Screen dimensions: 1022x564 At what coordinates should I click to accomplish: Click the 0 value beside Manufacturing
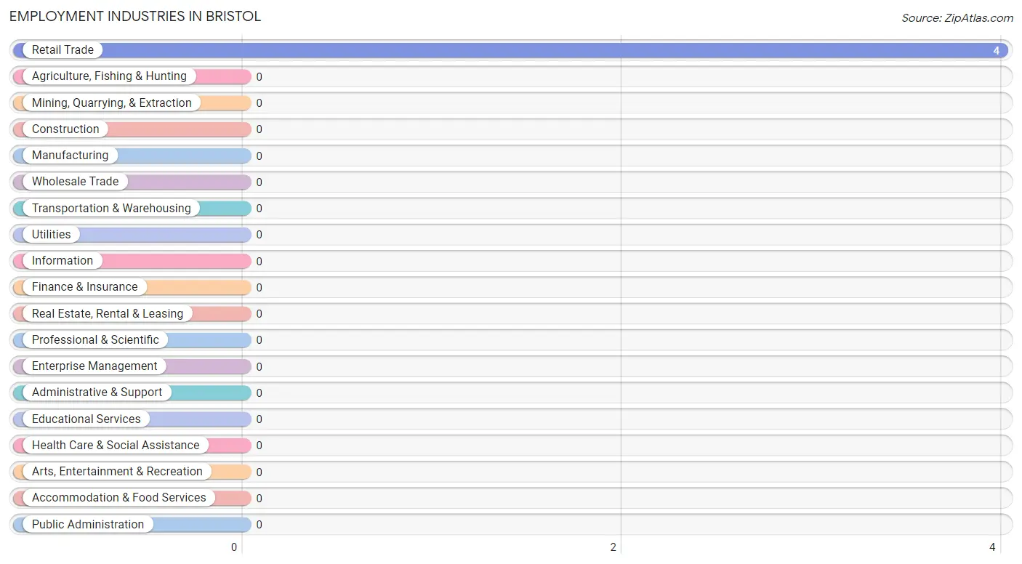coord(259,156)
